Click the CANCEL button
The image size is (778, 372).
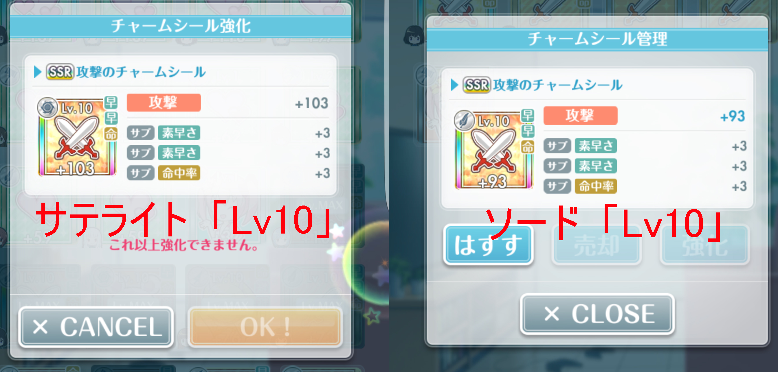click(x=96, y=327)
